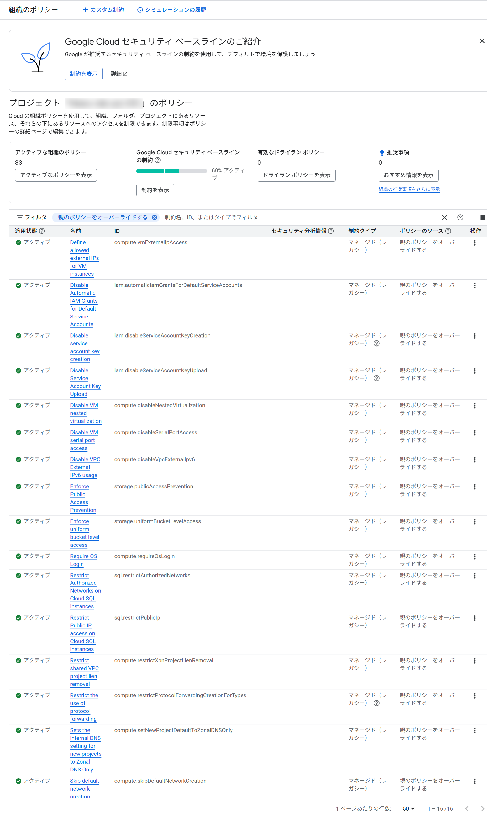Expand rows per page dropdown showing 50

click(x=409, y=808)
